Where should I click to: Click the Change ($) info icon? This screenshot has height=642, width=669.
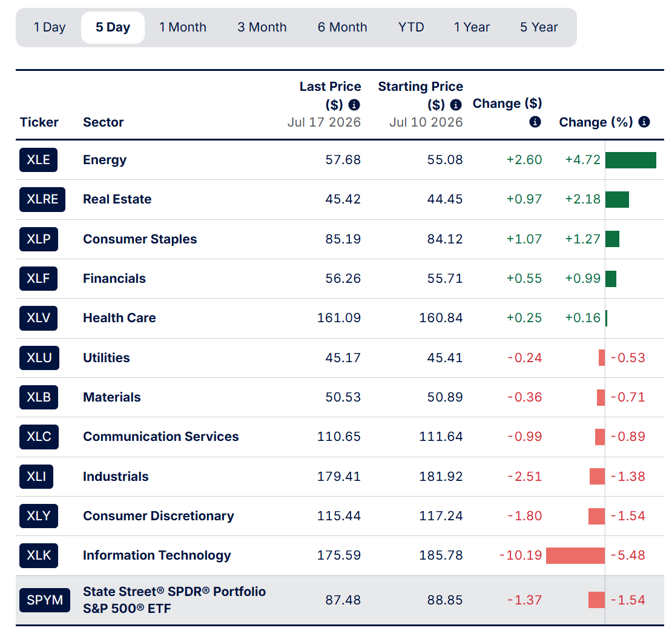tap(535, 122)
